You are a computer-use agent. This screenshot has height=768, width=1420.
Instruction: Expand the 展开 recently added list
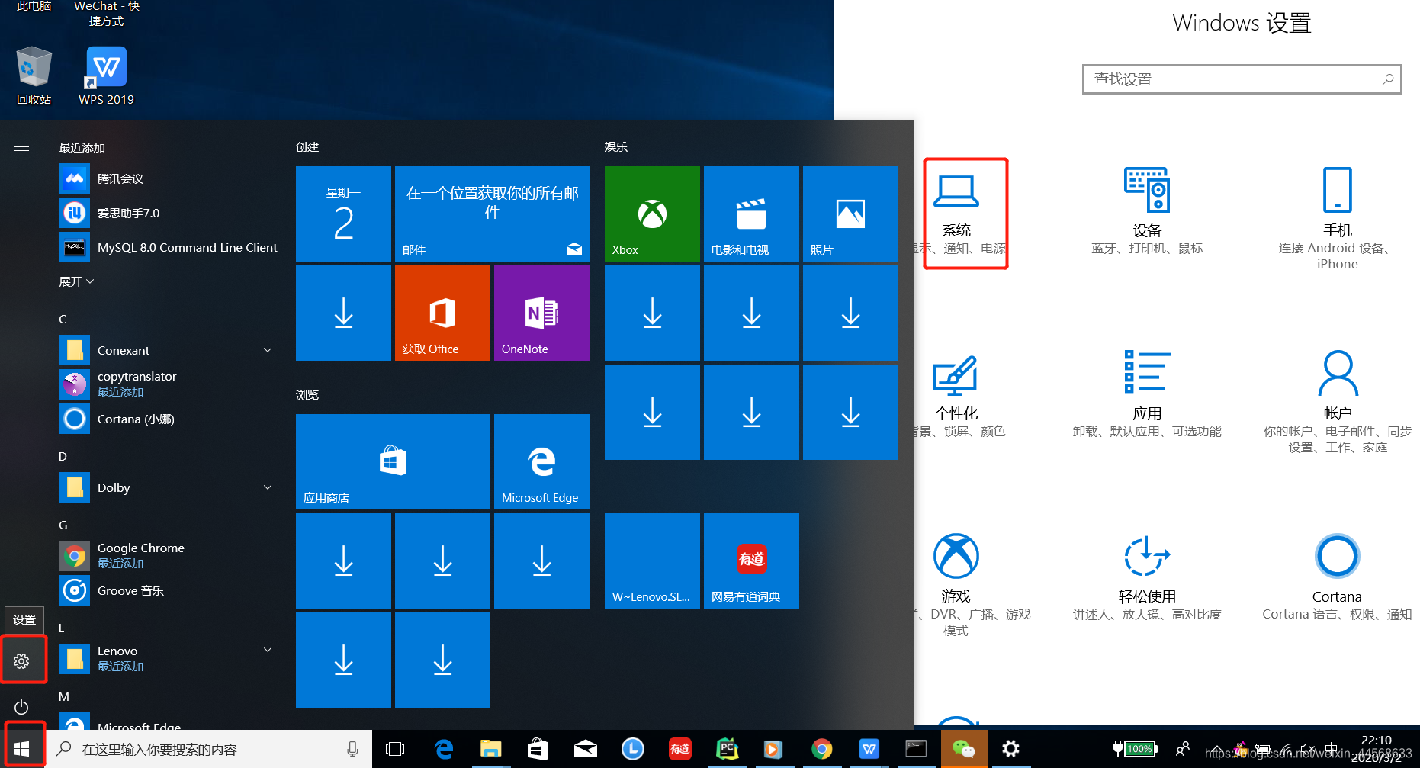(76, 281)
